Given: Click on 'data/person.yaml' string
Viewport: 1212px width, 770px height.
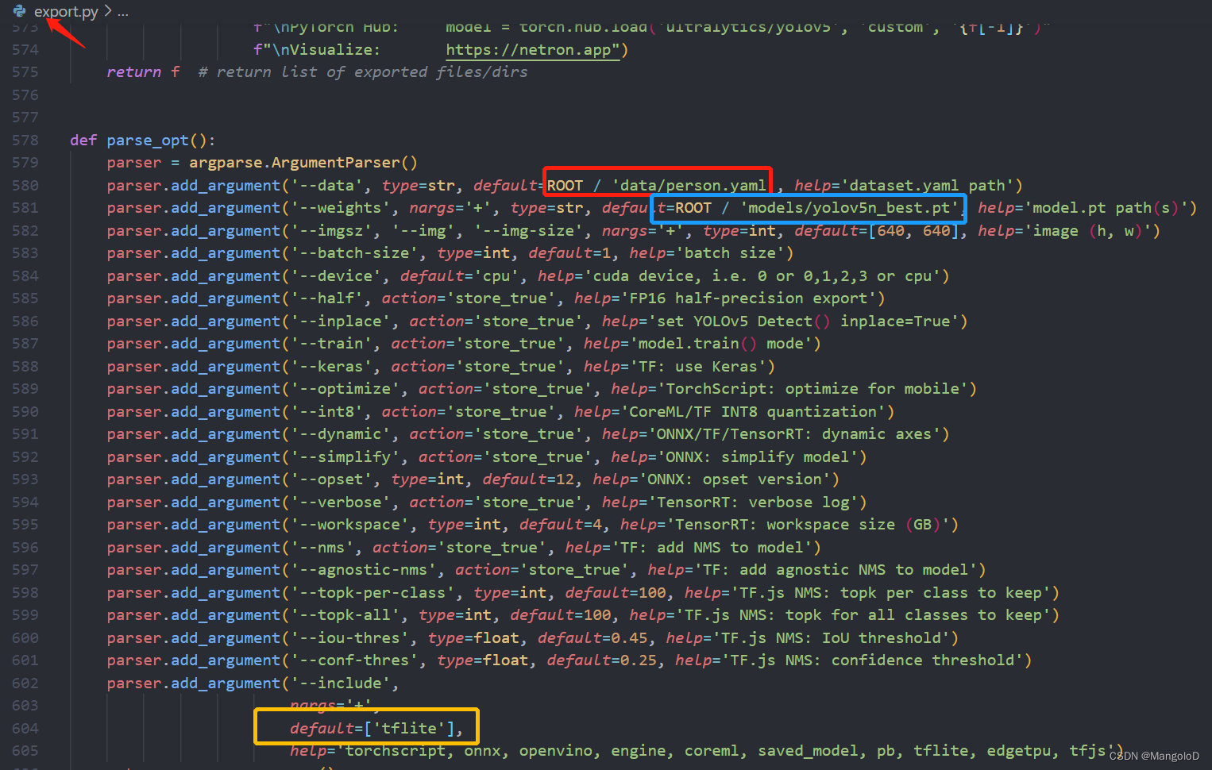Looking at the screenshot, I should 689,186.
